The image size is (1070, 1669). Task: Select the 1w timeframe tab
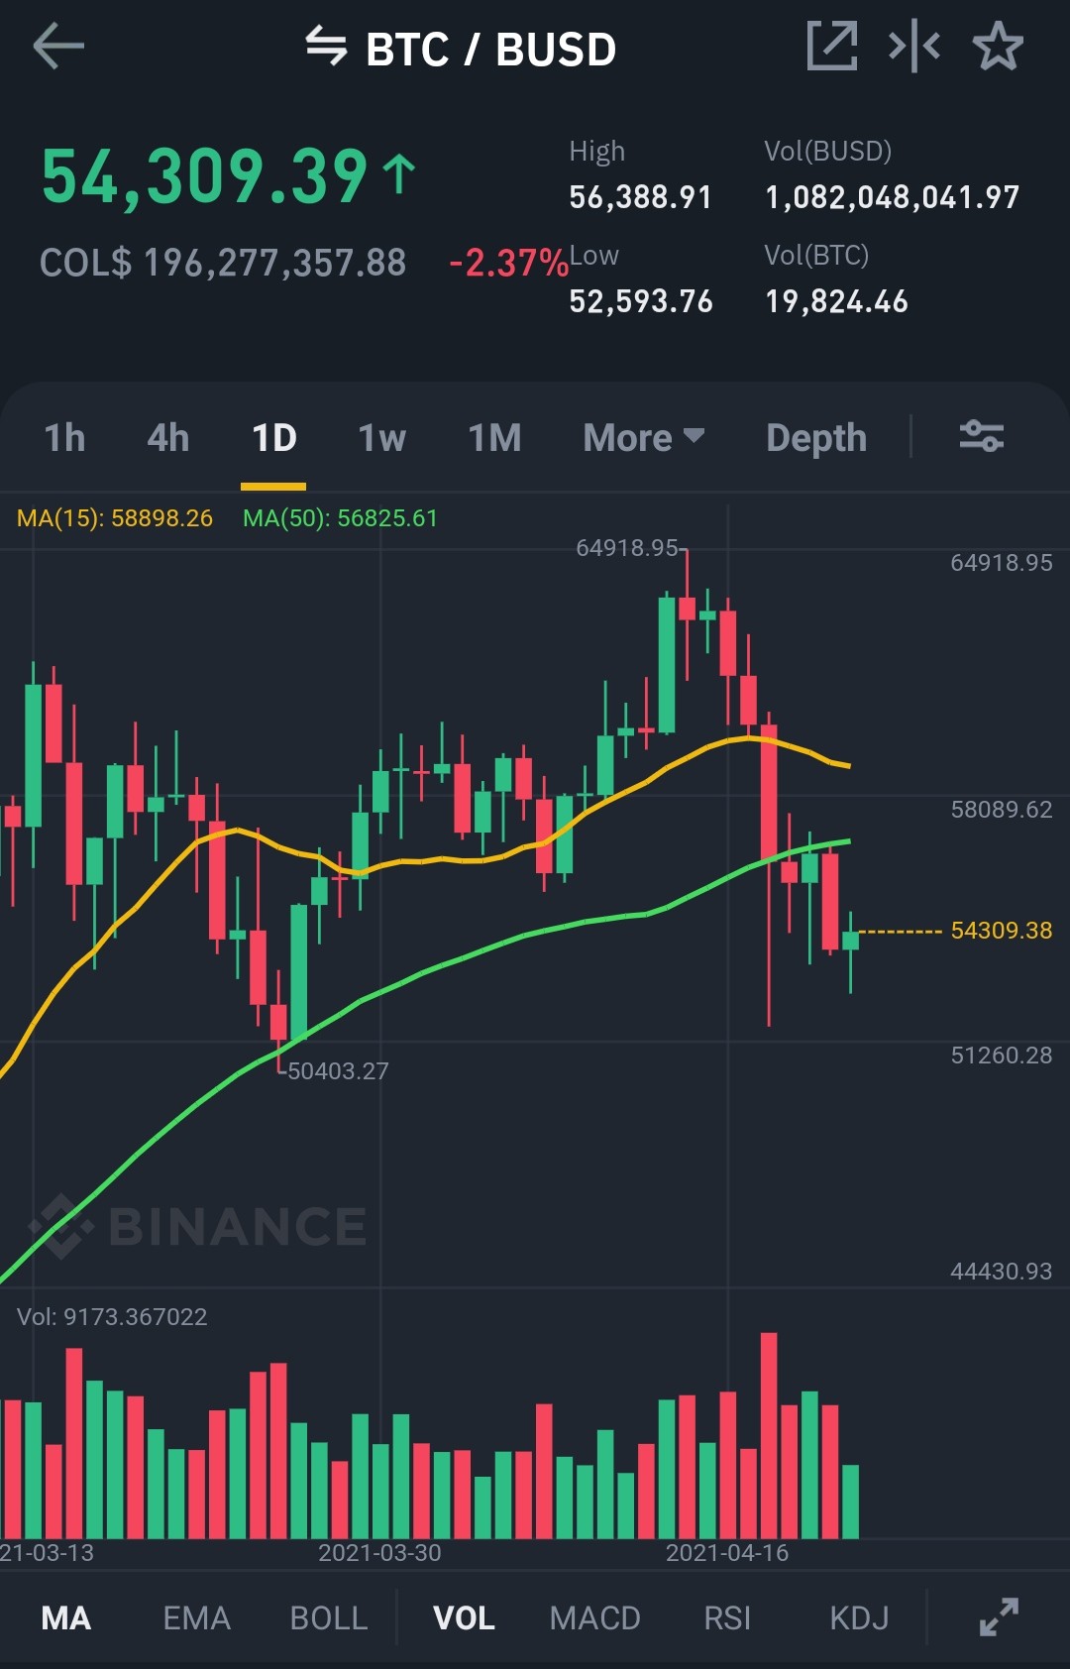pos(381,437)
